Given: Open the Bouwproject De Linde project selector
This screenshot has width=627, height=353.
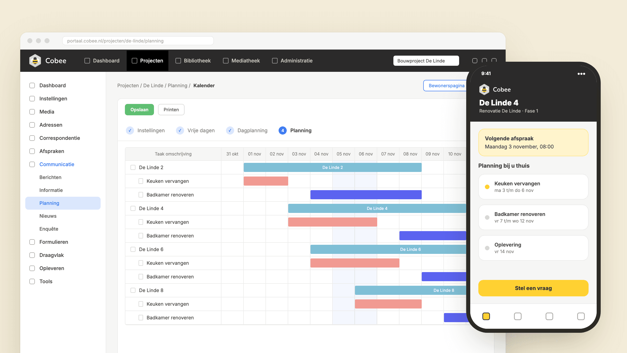Looking at the screenshot, I should tap(426, 61).
